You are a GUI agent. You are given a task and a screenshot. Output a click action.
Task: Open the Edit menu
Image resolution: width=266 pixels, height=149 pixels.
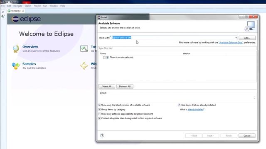[9, 6]
